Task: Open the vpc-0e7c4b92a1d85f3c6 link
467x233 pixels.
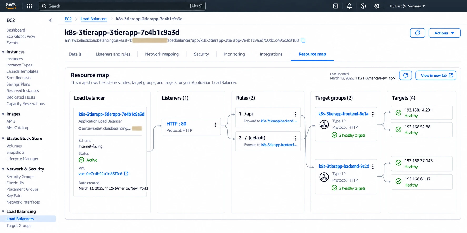Action: pyautogui.click(x=100, y=174)
